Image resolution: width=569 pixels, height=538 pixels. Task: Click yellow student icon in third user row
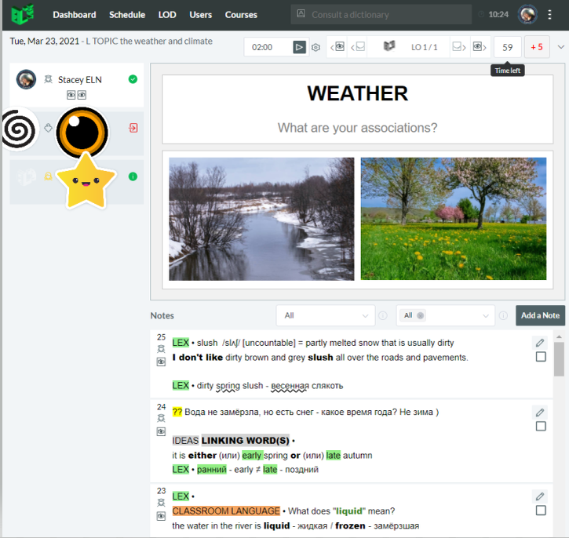pyautogui.click(x=48, y=176)
